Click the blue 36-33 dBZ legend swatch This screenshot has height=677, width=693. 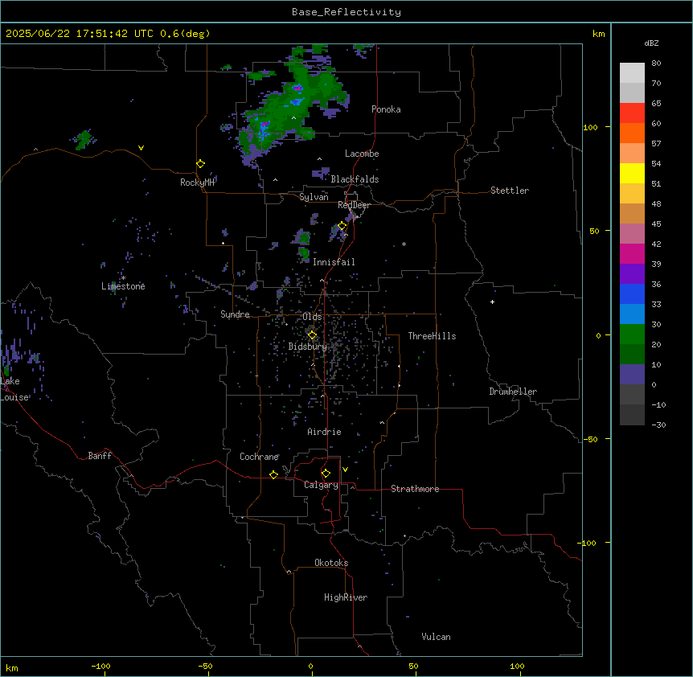click(x=632, y=293)
